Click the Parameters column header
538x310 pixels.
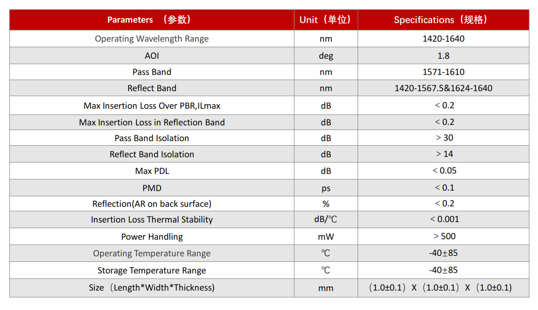tap(152, 19)
